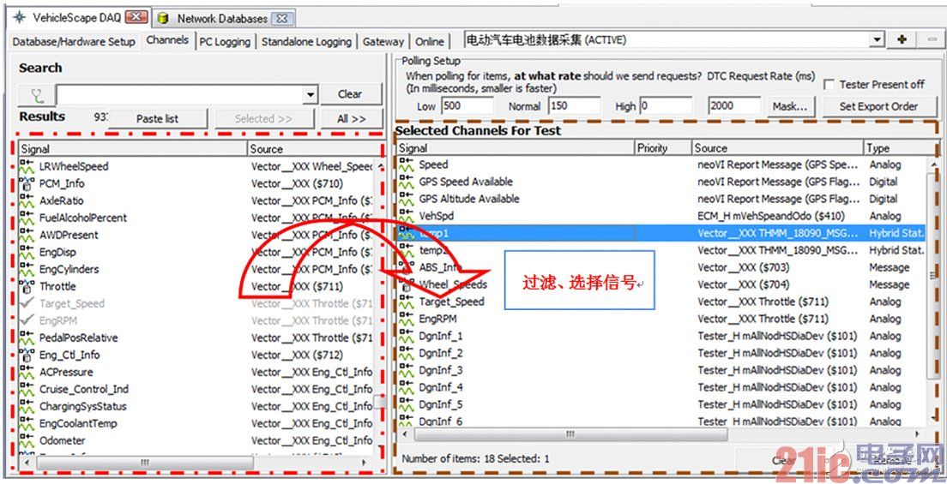This screenshot has height=484, width=947.
Task: Open the Online tab
Action: tap(430, 42)
